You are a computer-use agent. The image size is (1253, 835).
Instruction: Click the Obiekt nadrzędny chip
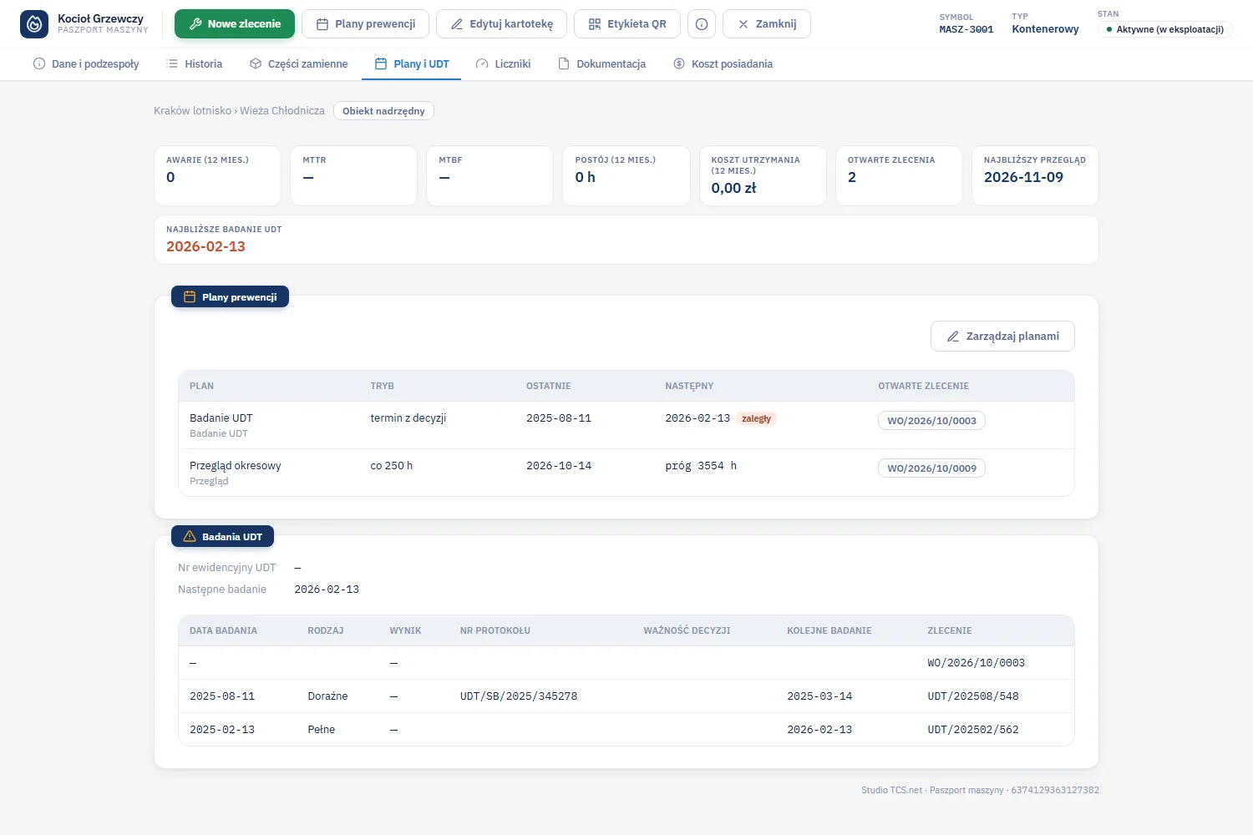[383, 111]
